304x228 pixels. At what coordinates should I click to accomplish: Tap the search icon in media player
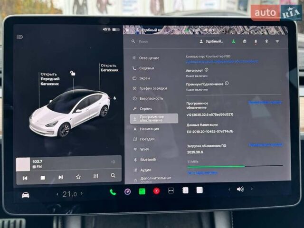point(113,176)
